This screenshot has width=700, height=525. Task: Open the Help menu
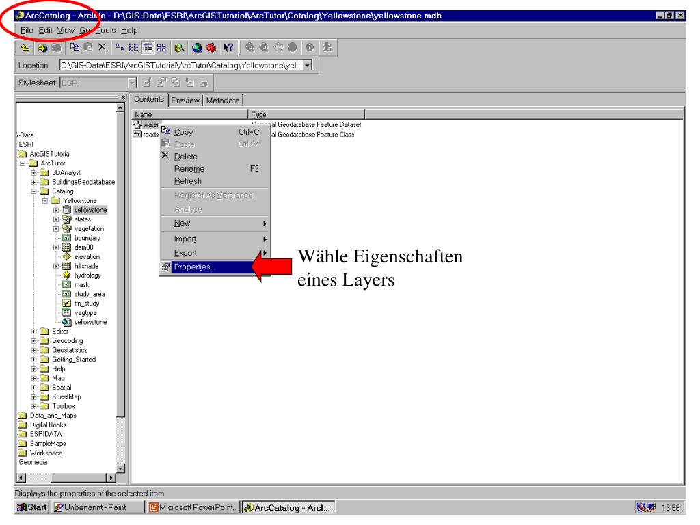click(129, 30)
